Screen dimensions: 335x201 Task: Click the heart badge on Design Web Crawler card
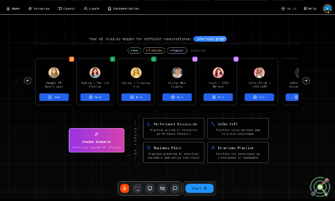pyautogui.click(x=195, y=59)
